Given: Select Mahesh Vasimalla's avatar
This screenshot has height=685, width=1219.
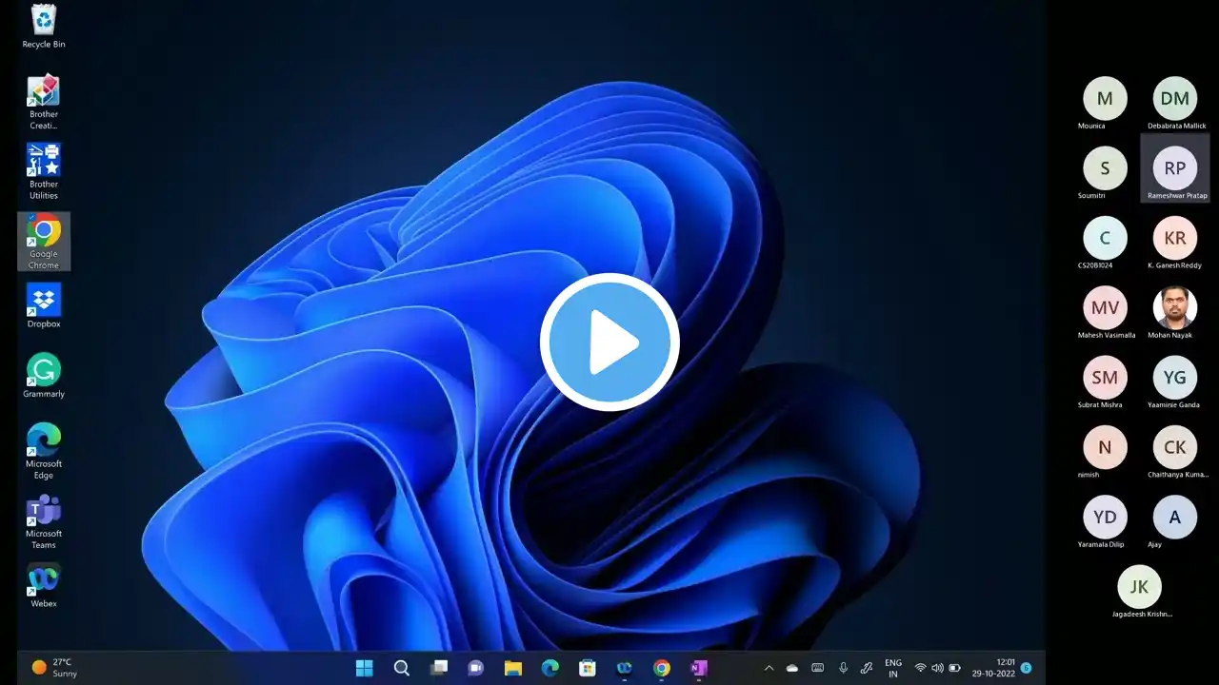Looking at the screenshot, I should [x=1105, y=307].
